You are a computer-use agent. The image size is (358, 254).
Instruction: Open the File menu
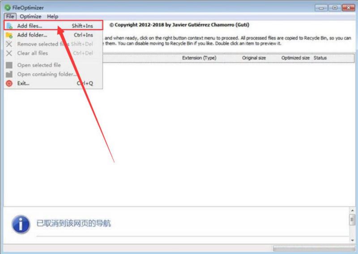(10, 17)
